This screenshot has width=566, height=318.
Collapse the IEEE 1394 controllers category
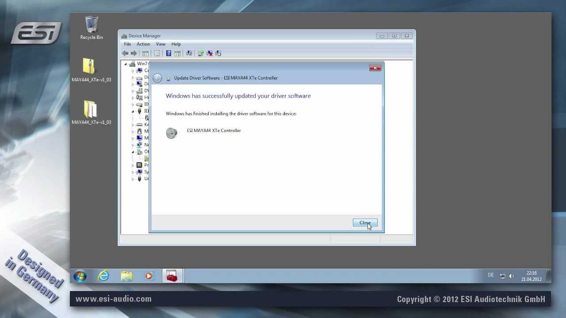point(133,111)
